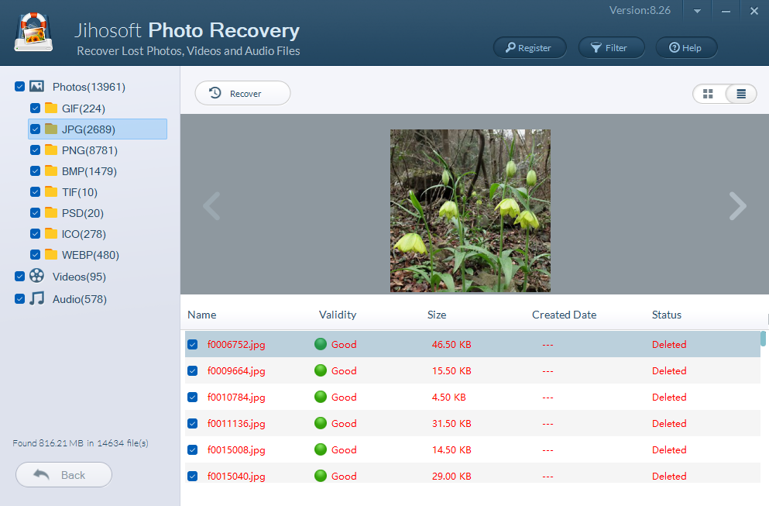The image size is (769, 506).
Task: Uncheck file f0011136.jpg
Action: click(x=193, y=424)
